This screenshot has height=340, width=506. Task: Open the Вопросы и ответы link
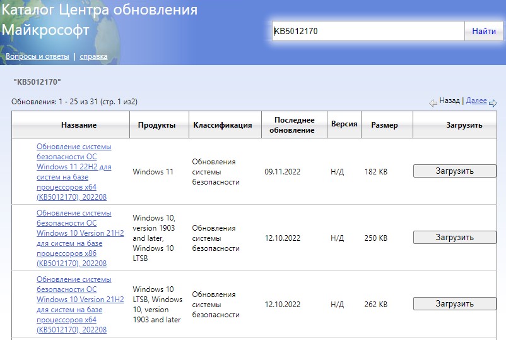pos(37,56)
